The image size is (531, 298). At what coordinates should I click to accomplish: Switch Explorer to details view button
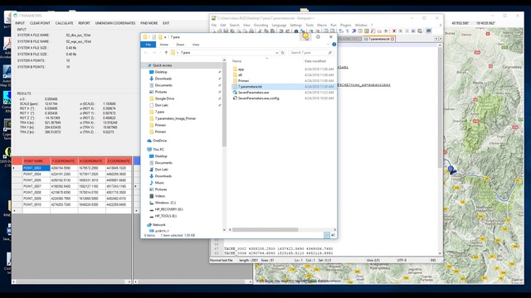coord(327,235)
